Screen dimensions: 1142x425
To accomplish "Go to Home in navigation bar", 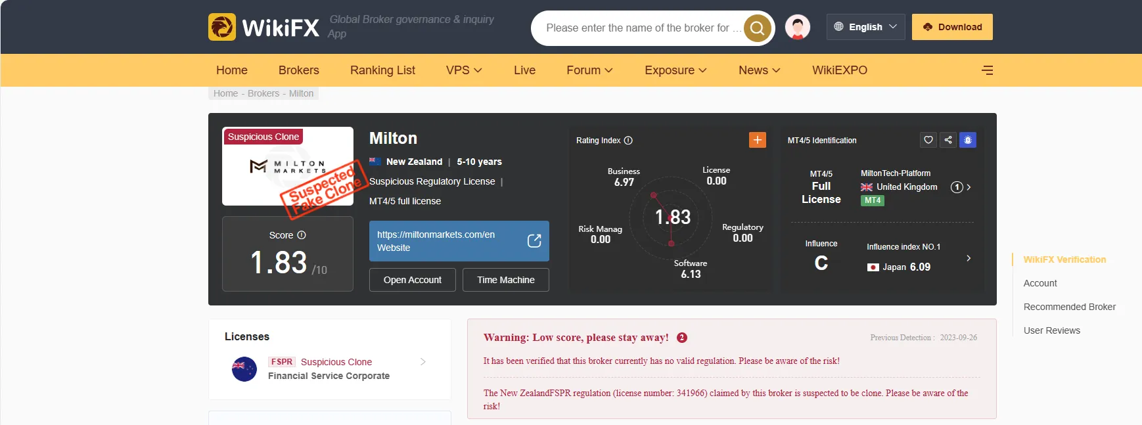I will point(232,70).
